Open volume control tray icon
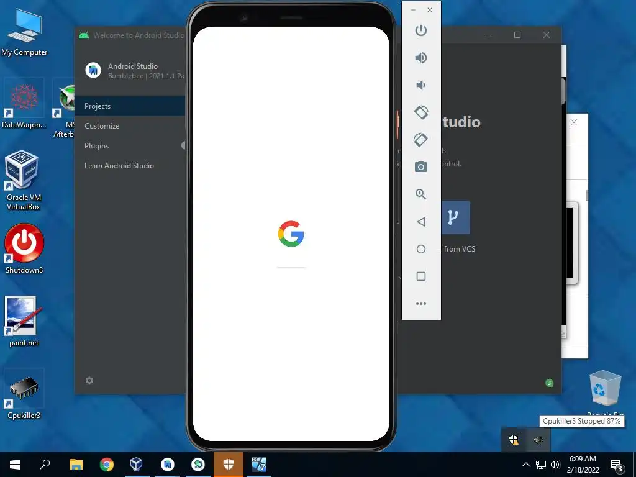Viewport: 636px width, 477px height. tap(555, 465)
